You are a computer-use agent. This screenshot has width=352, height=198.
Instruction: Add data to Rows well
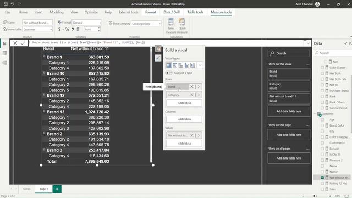184,103
